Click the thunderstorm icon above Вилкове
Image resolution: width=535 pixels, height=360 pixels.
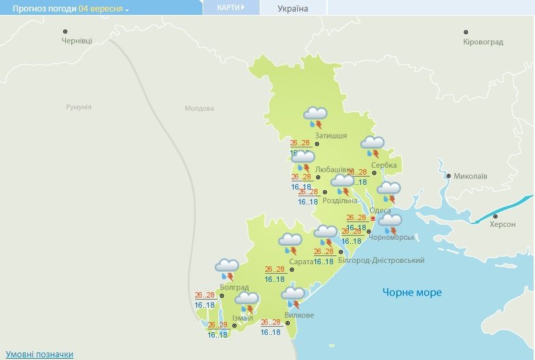pos(293,298)
